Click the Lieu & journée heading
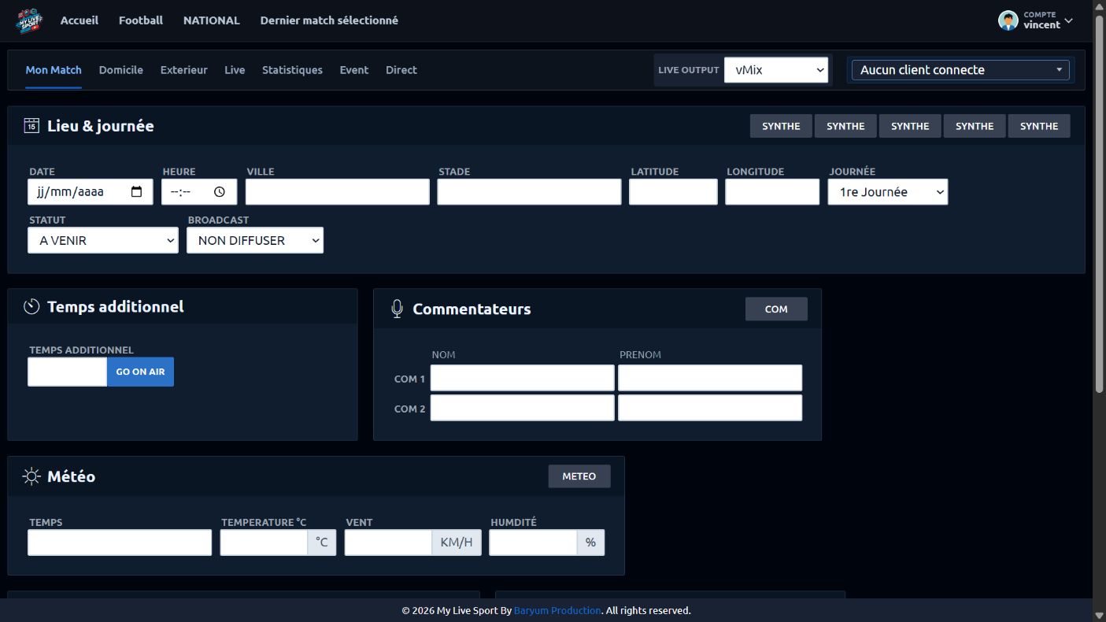Image resolution: width=1106 pixels, height=622 pixels. click(x=101, y=126)
